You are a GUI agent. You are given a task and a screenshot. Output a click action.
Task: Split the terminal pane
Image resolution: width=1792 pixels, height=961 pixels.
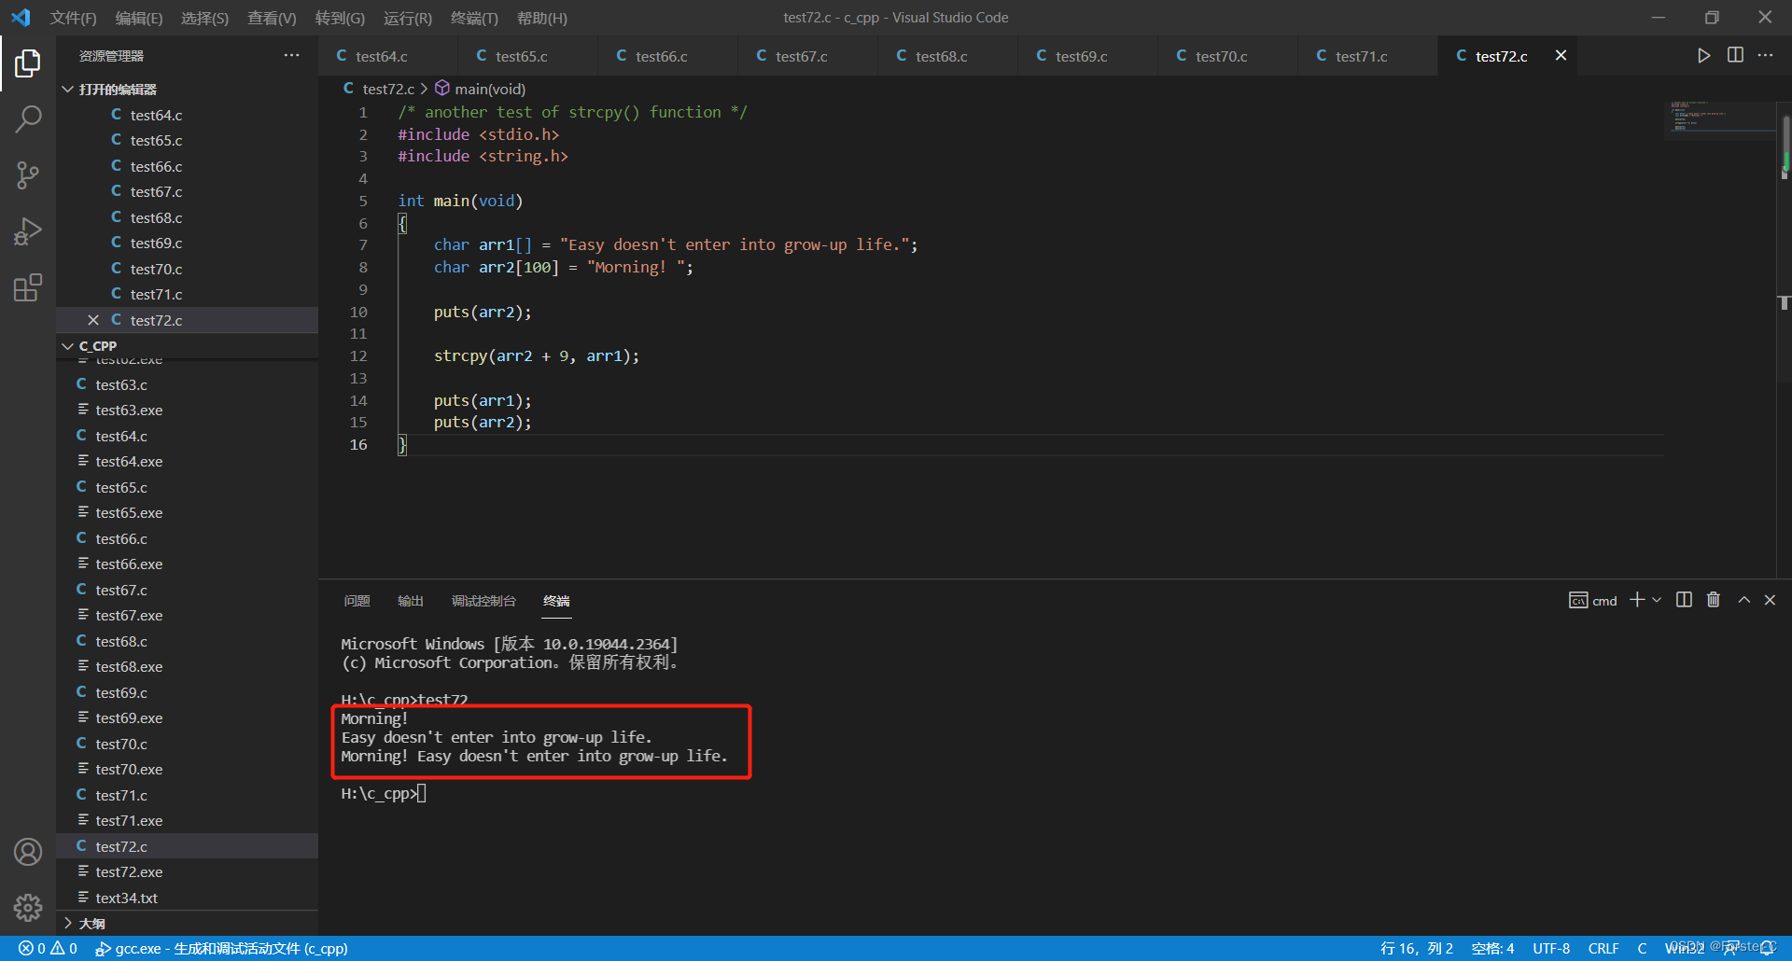pos(1684,600)
